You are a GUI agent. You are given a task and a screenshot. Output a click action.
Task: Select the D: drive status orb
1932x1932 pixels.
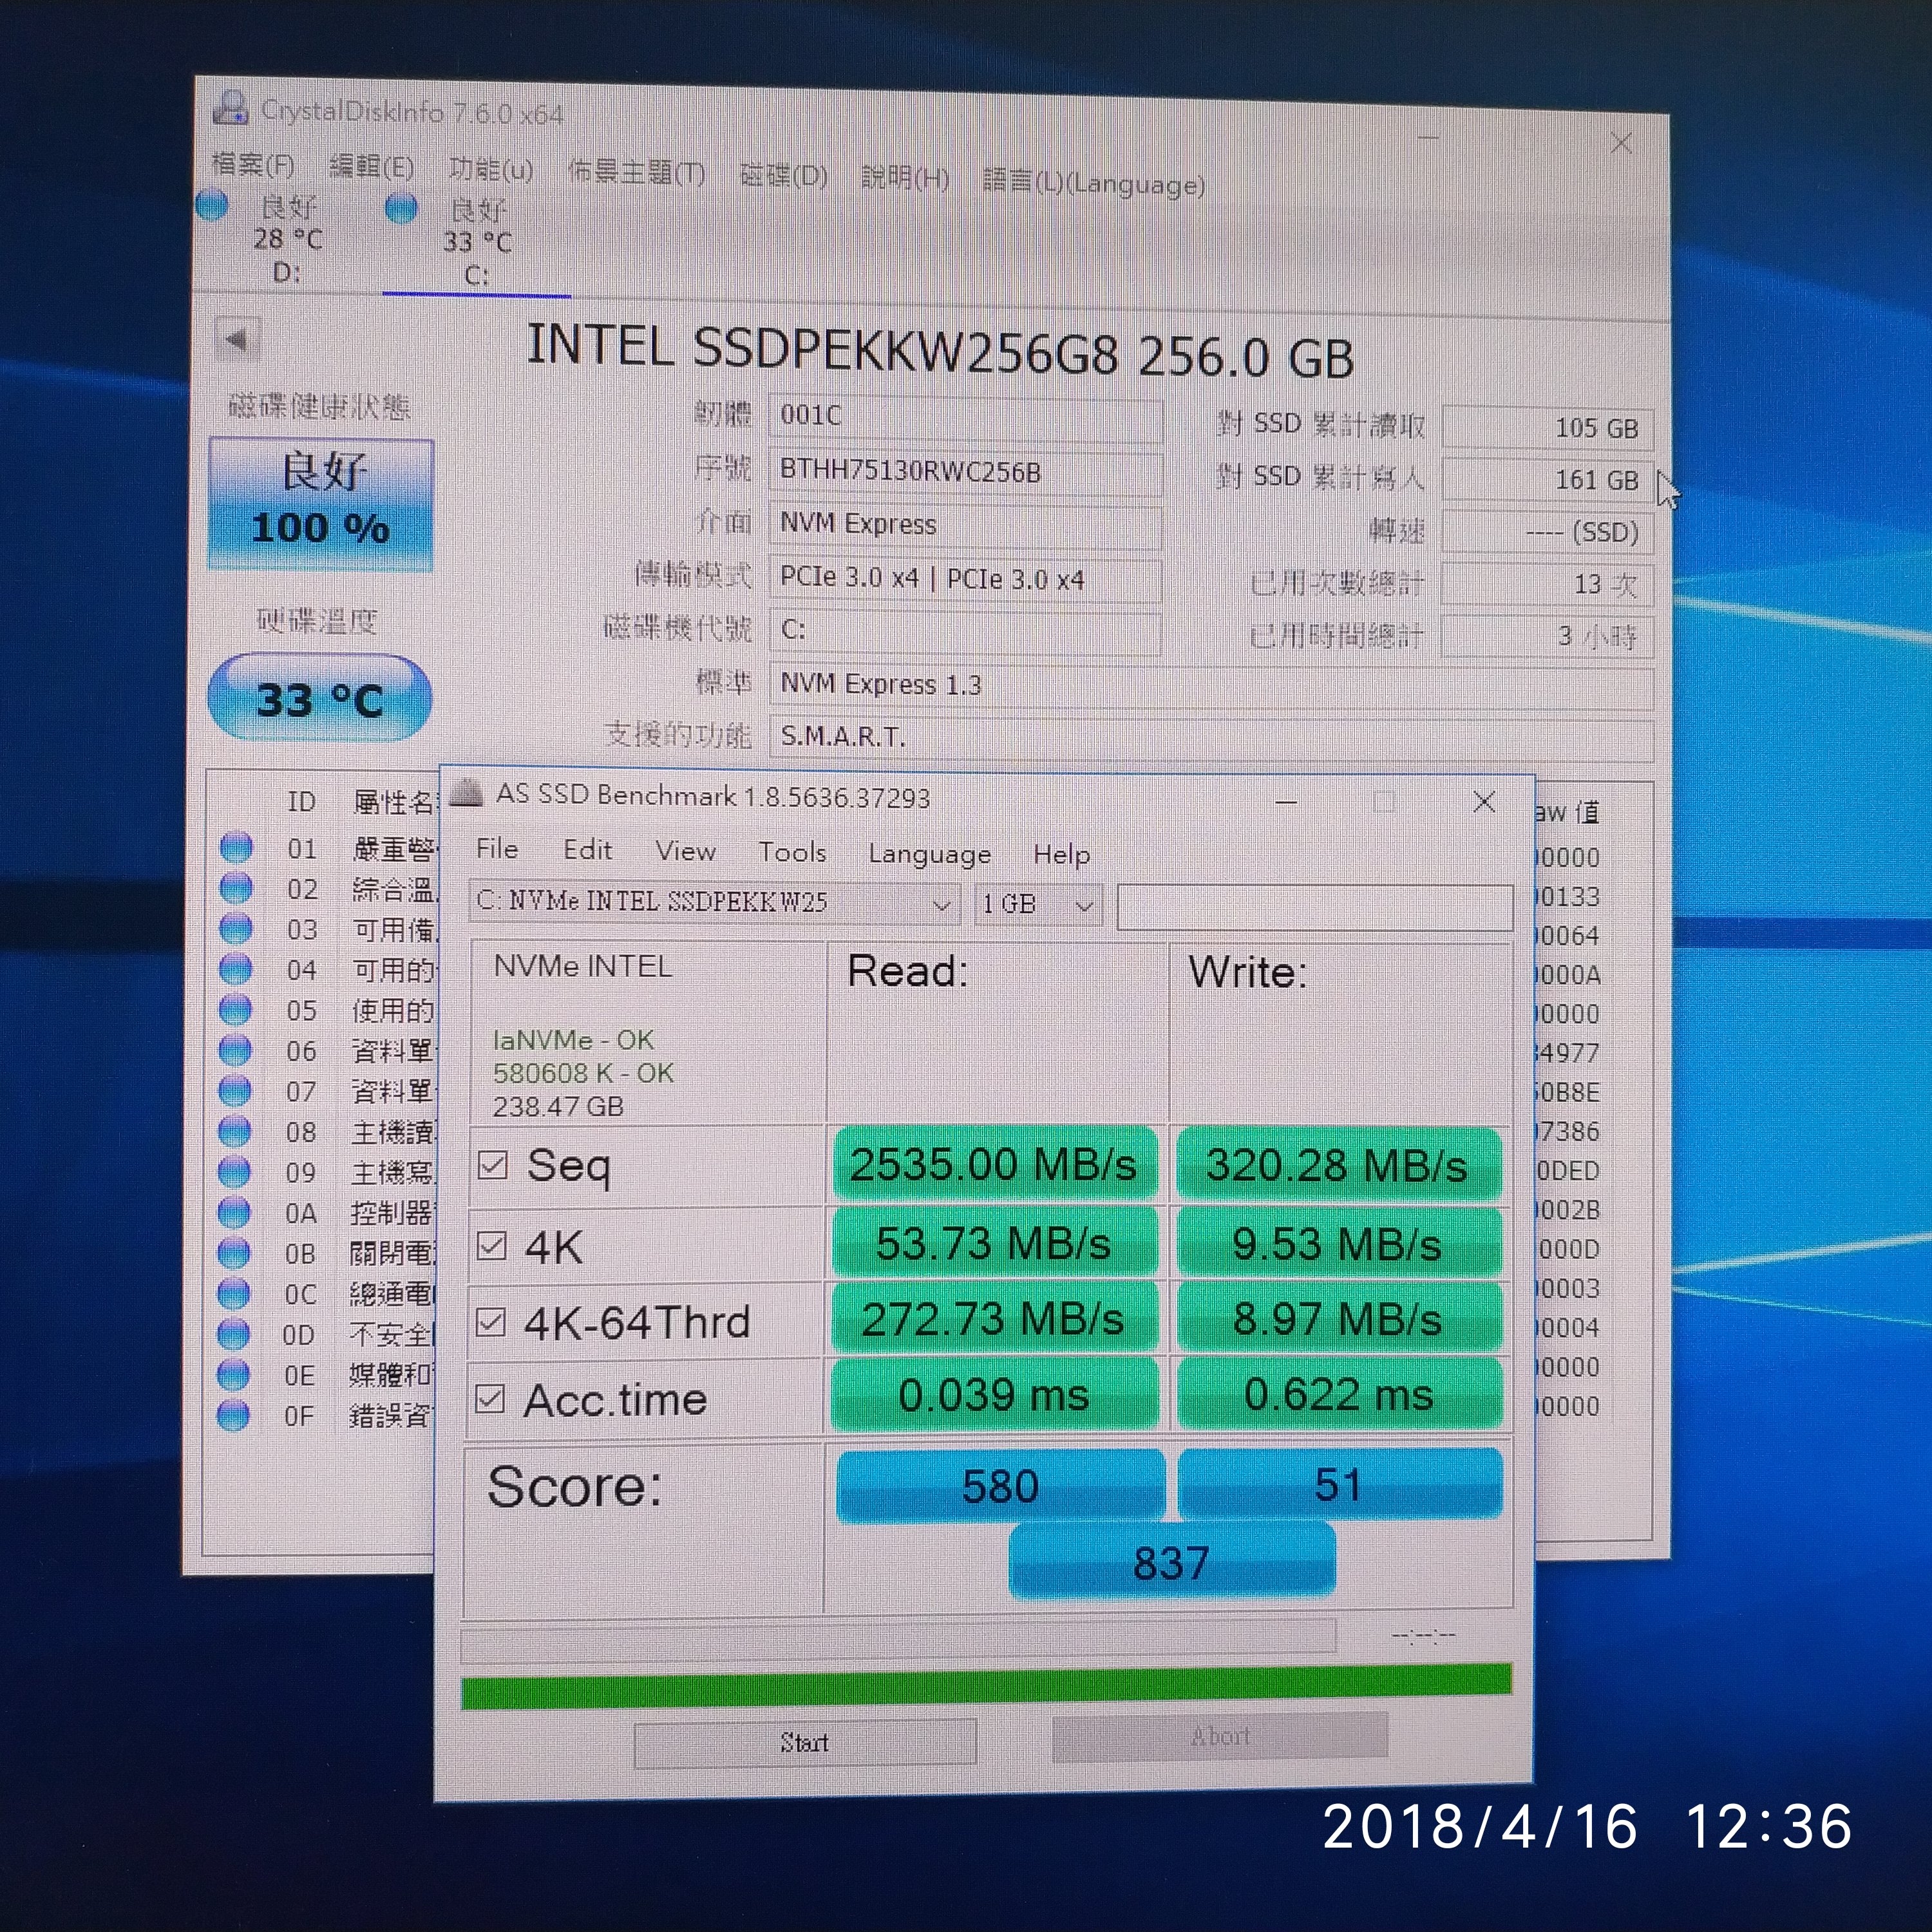click(x=212, y=206)
